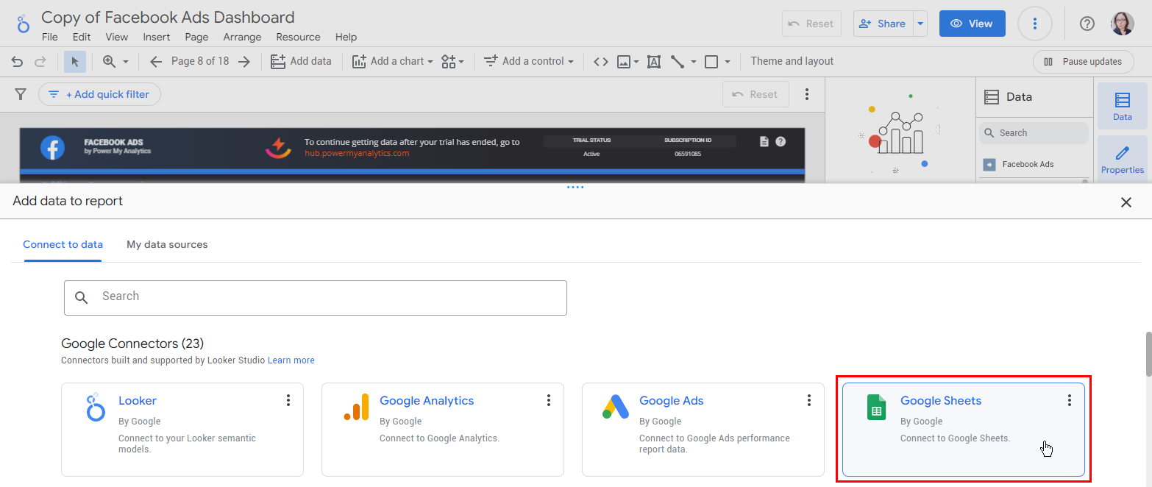
Task: Insert a text box tool
Action: tap(653, 62)
